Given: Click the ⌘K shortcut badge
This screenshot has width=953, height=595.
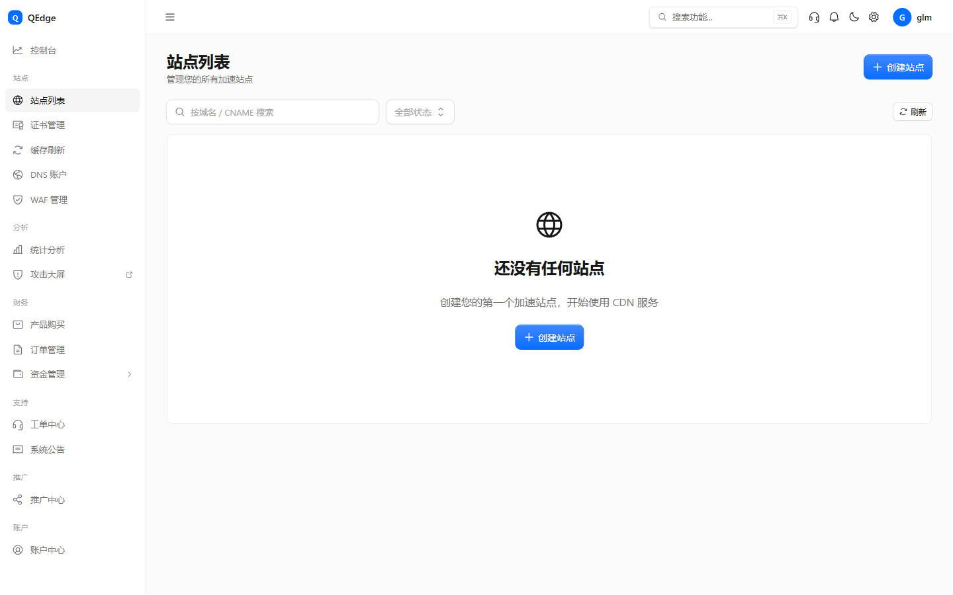Looking at the screenshot, I should coord(782,17).
